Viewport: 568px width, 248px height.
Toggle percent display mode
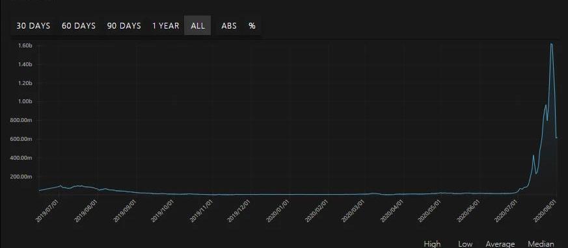click(x=252, y=26)
